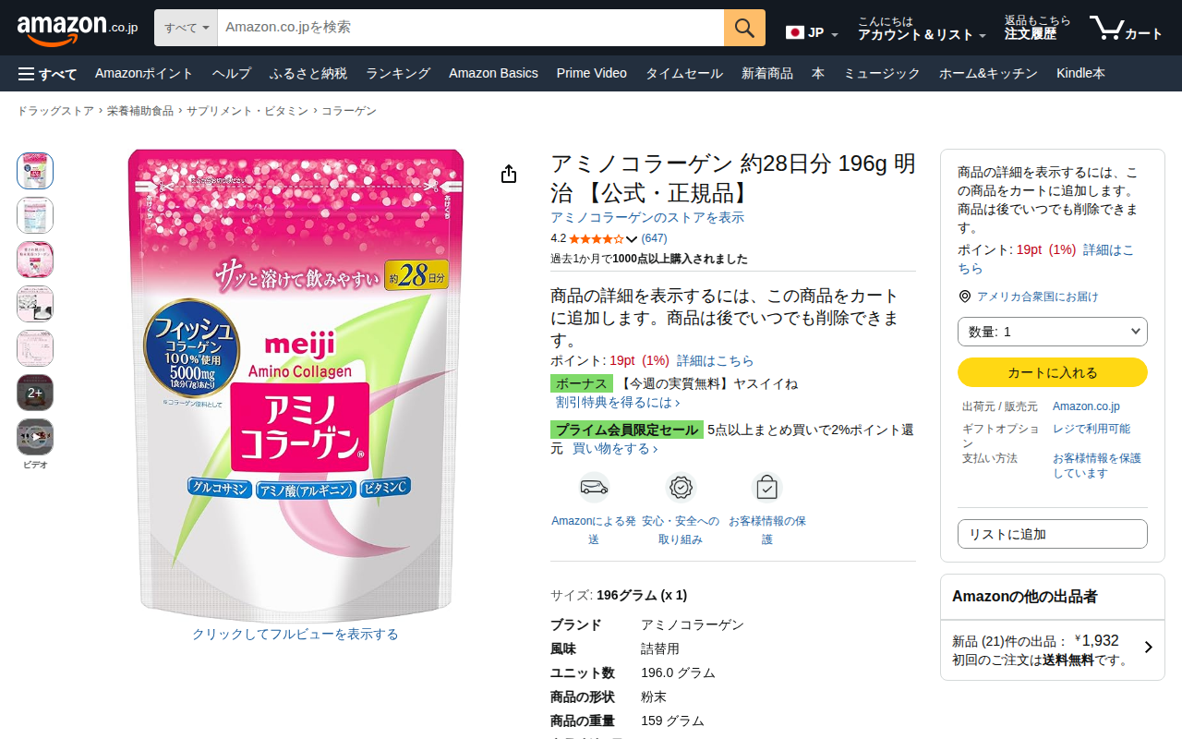Screen dimensions: 1182x739
Task: Click the リストに追加 button
Action: [x=1052, y=534]
